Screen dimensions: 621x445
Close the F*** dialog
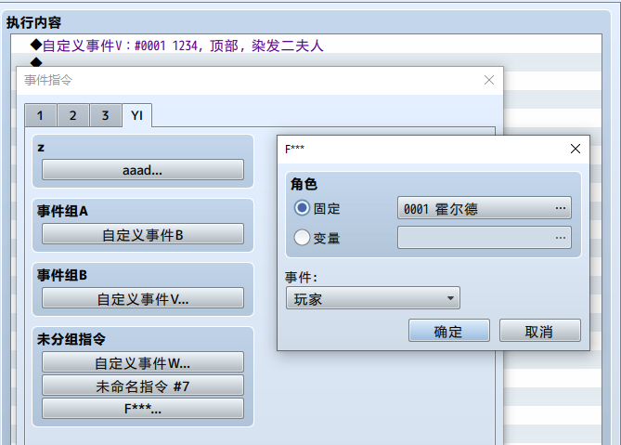(x=576, y=149)
